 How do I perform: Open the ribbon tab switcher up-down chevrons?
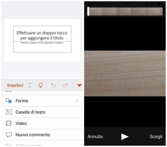(30, 85)
